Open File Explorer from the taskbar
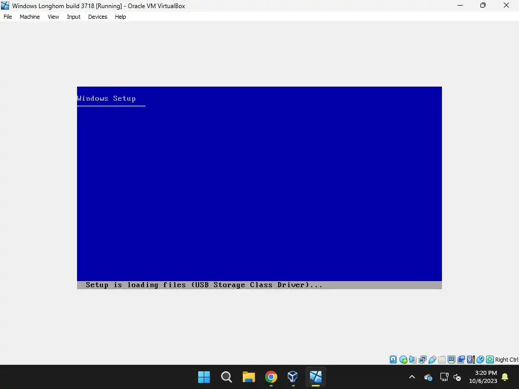519x389 pixels. [248, 377]
